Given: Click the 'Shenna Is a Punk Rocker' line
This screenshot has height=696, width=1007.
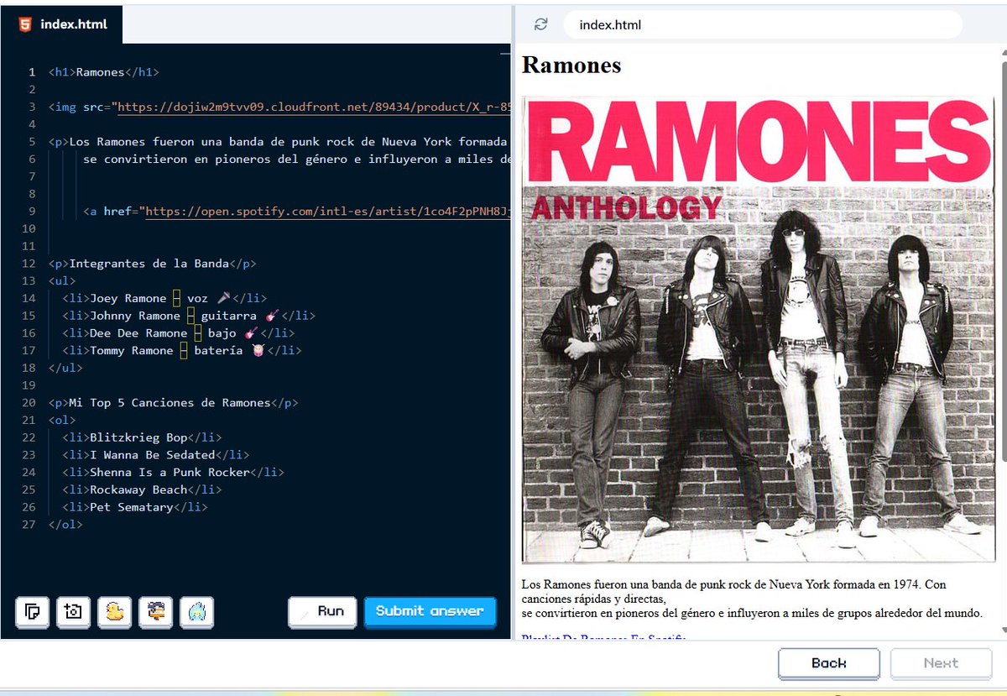Looking at the screenshot, I should (173, 472).
